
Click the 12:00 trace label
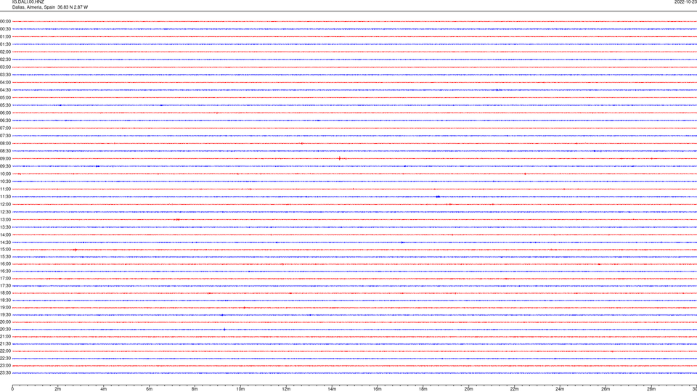[x=5, y=205]
